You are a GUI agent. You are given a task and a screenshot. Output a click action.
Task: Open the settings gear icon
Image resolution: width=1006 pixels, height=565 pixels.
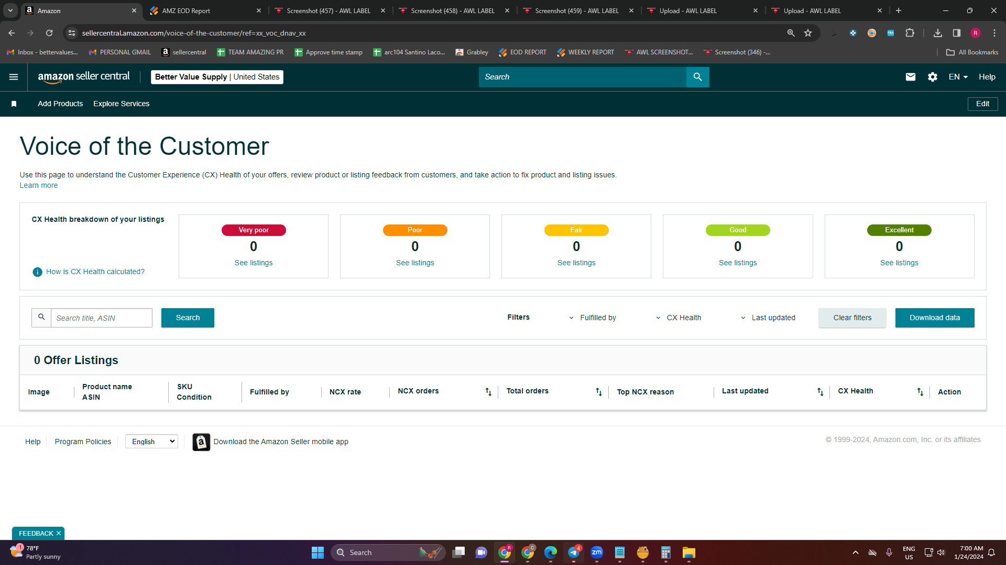(x=933, y=77)
